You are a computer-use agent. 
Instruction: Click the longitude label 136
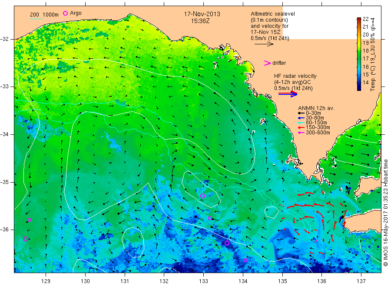click(x=321, y=281)
